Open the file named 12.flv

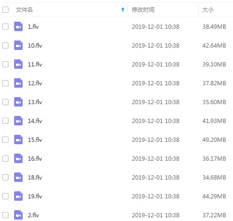[x=35, y=83]
